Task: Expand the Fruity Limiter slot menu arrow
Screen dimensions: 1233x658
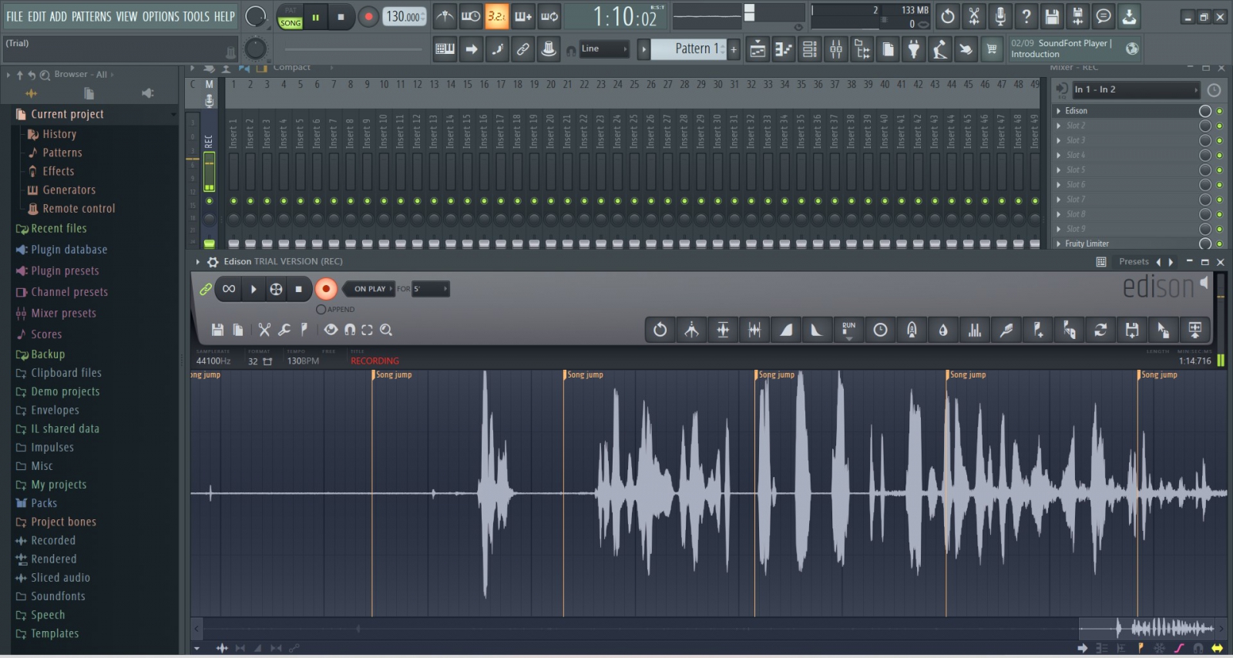Action: [x=1059, y=243]
